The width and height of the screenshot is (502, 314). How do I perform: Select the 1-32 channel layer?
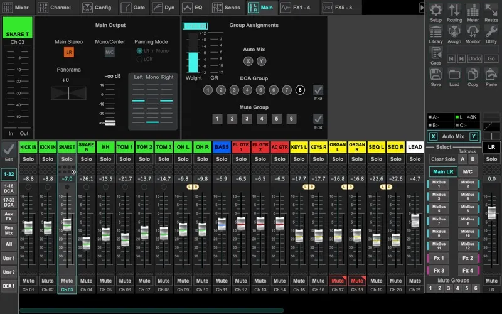pos(9,174)
